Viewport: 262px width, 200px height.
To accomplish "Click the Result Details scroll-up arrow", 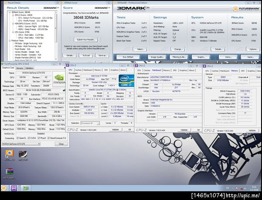I will coord(56,13).
